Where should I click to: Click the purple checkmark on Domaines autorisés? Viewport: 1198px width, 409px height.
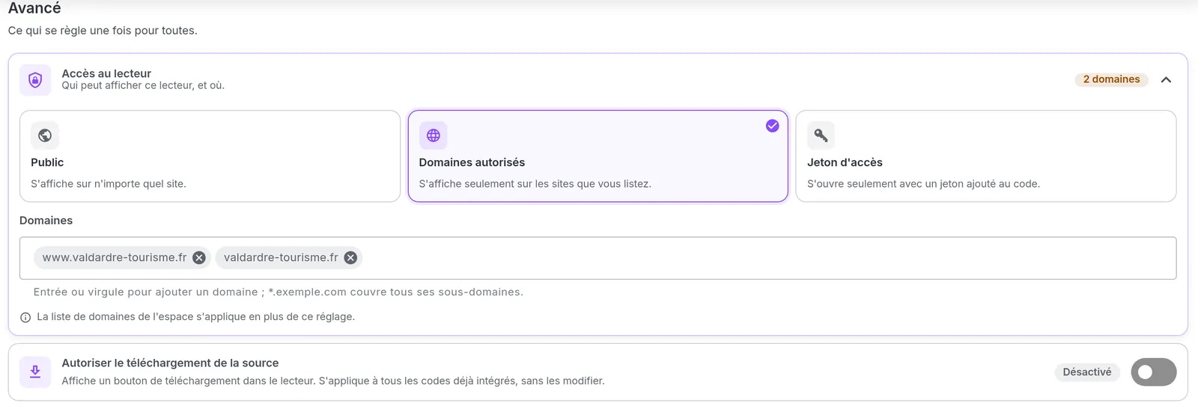[772, 126]
